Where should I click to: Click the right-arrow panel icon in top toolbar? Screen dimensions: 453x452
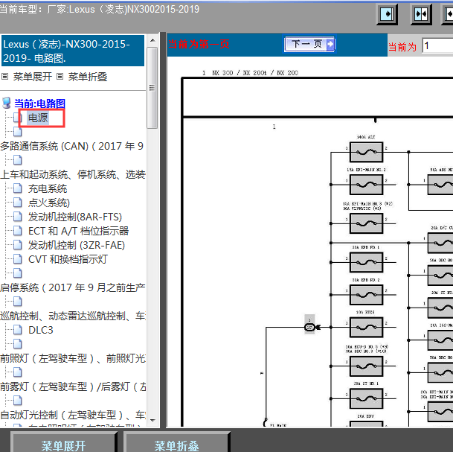pyautogui.click(x=387, y=14)
